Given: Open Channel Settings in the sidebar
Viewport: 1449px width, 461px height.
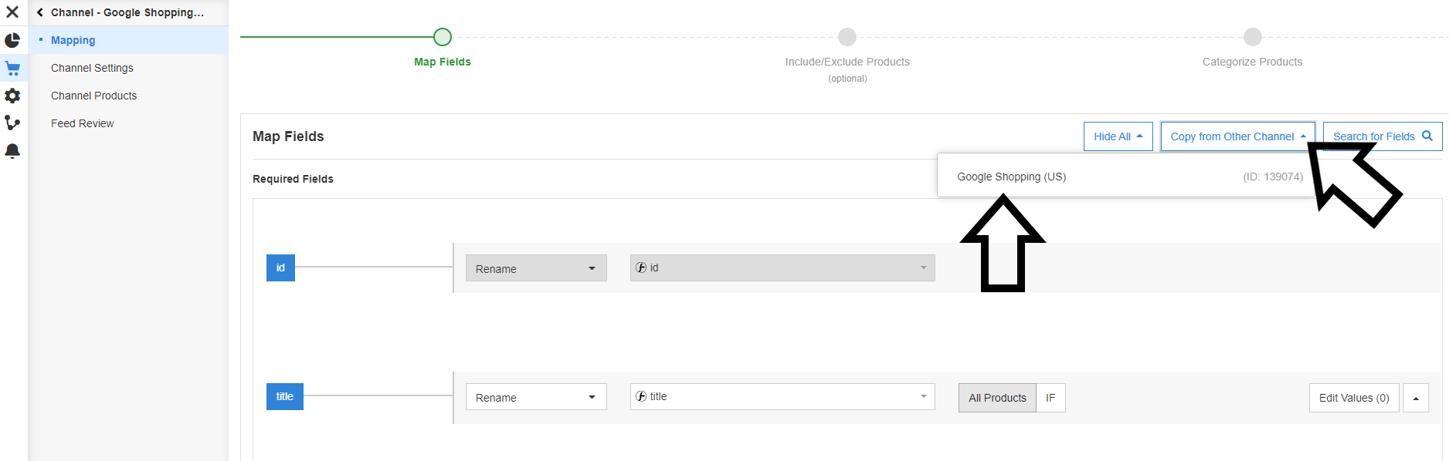Looking at the screenshot, I should click(x=92, y=68).
